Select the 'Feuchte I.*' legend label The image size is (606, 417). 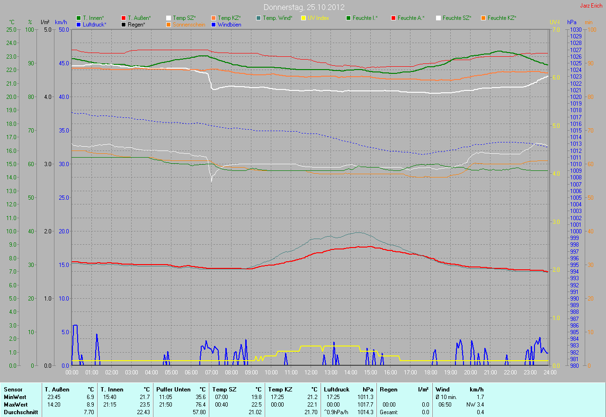[x=365, y=18]
